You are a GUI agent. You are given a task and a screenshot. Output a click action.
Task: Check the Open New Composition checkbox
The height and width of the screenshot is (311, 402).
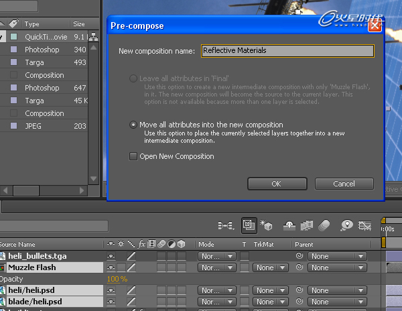click(133, 156)
